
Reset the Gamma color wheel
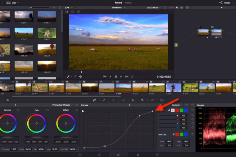coord(18,110)
